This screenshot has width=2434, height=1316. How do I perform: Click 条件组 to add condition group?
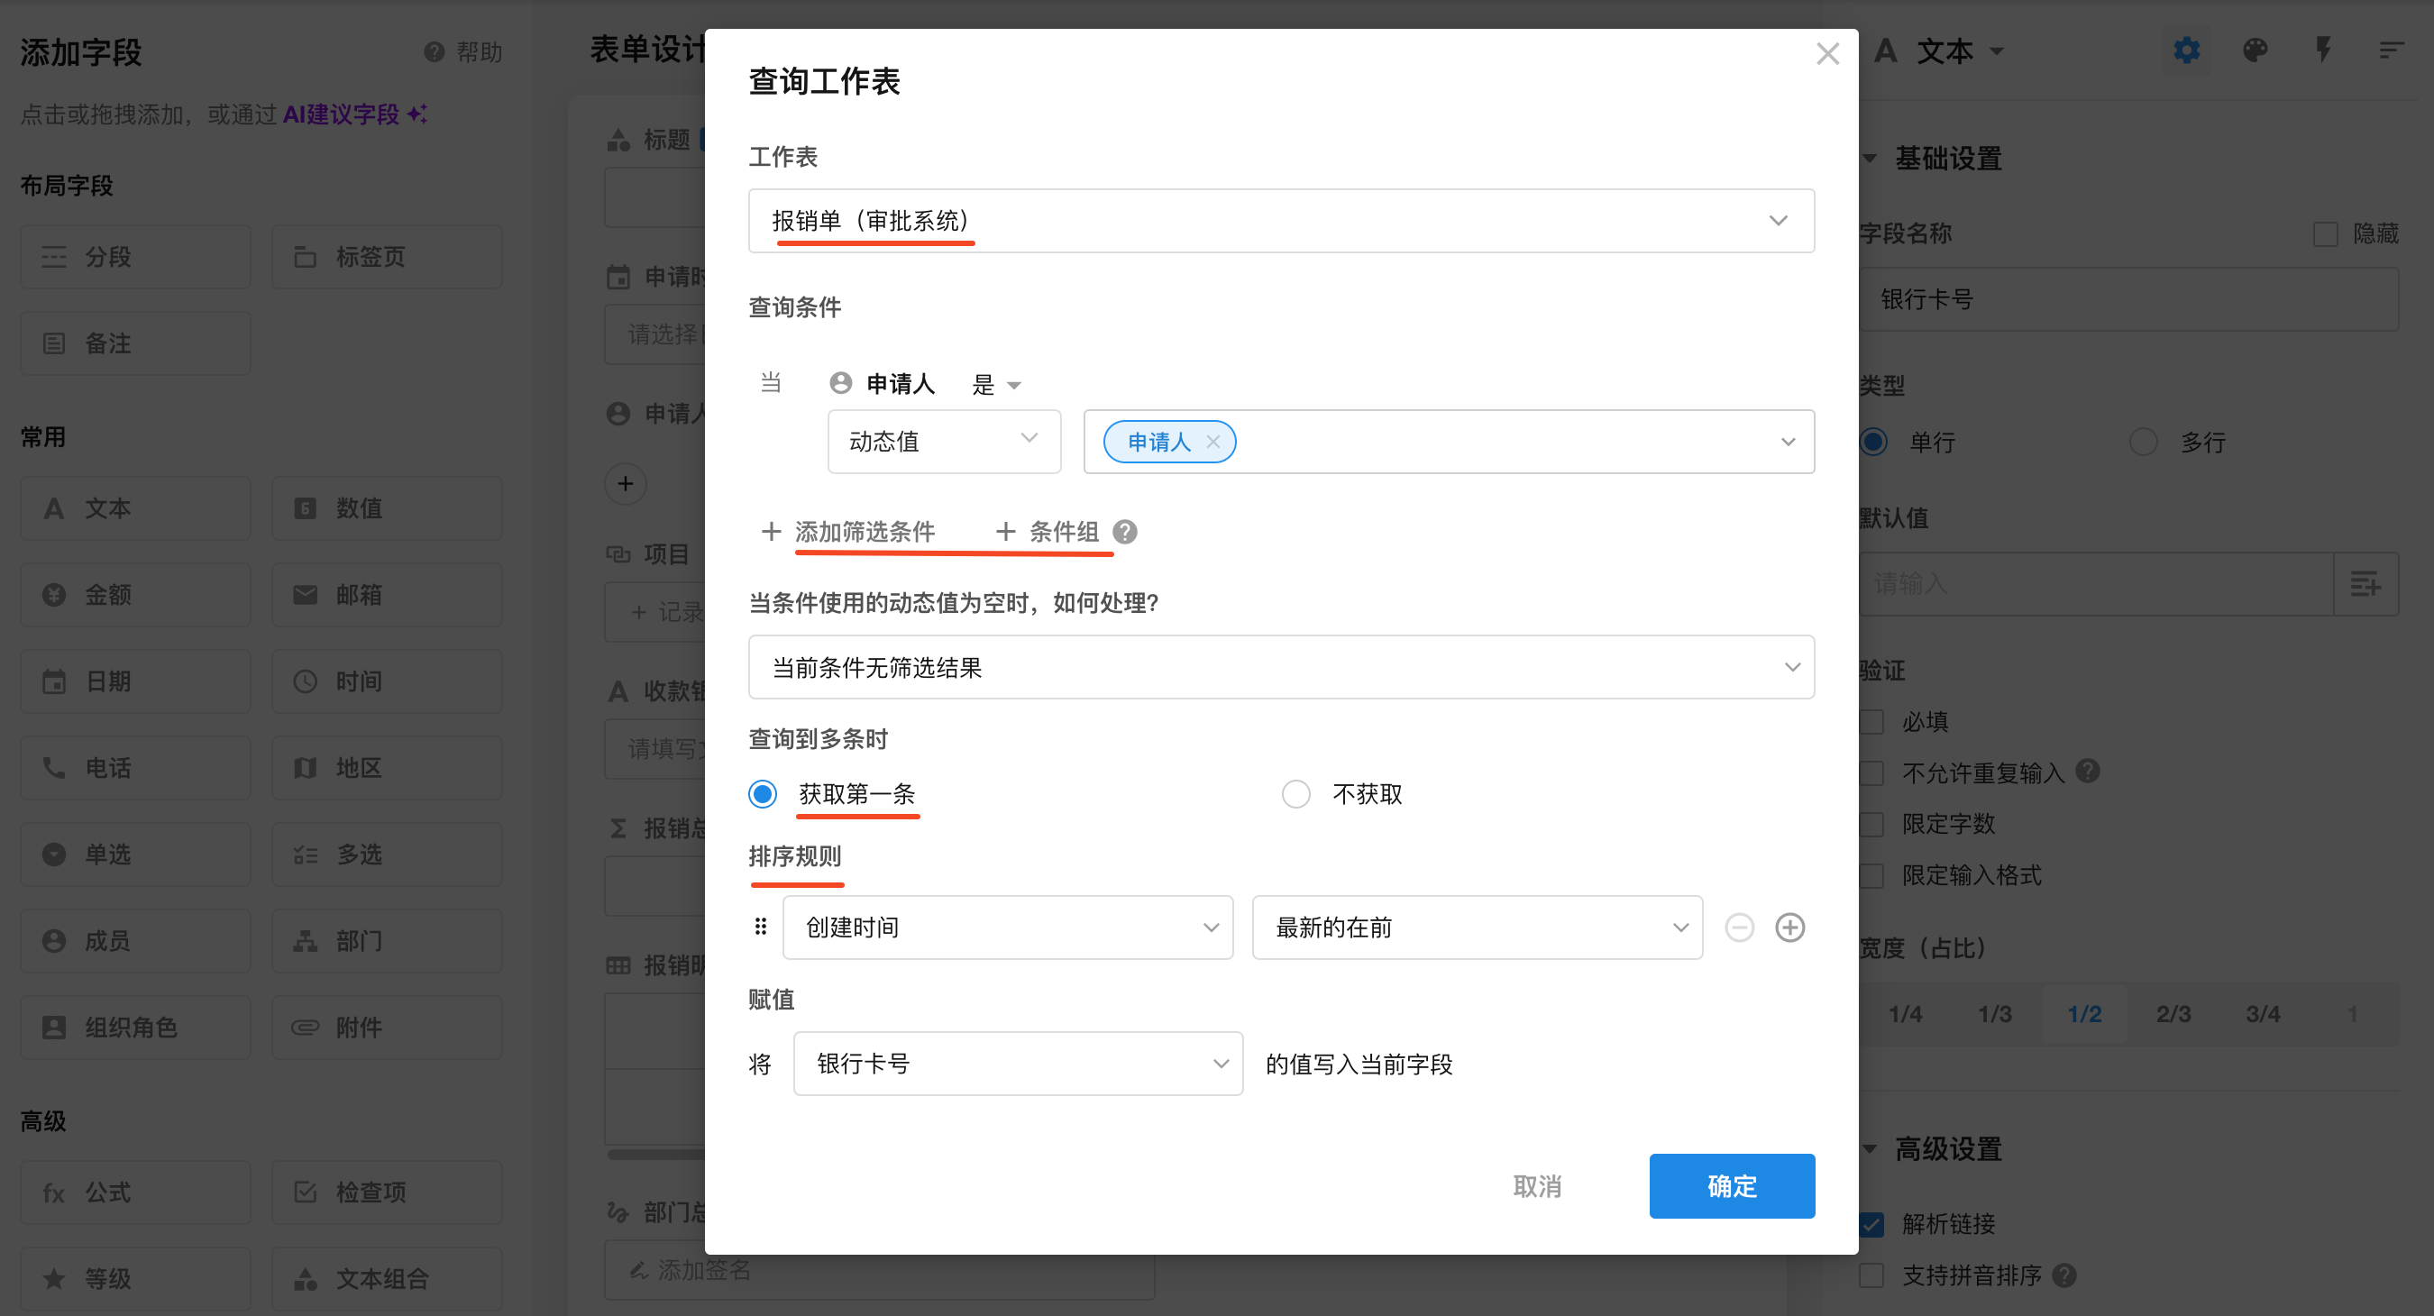1047,532
